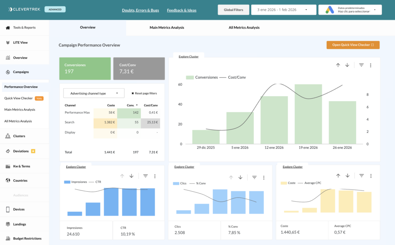Open filter icon on the Conversiones chart
The height and width of the screenshot is (245, 395).
(361, 65)
